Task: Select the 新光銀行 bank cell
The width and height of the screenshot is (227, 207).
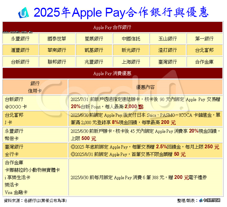Action: click(x=131, y=50)
